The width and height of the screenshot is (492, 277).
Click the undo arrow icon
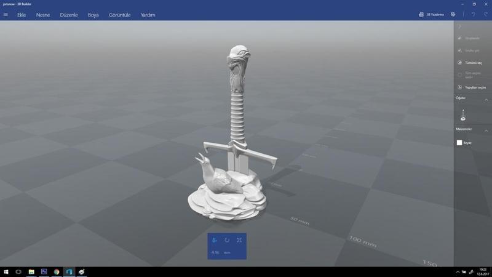[x=473, y=14]
